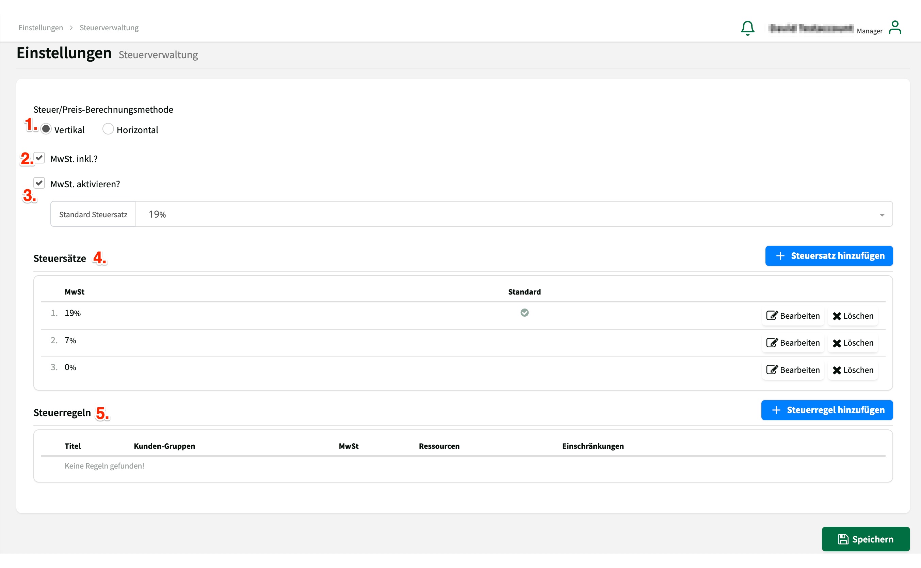The image size is (921, 568).
Task: Click the user profile icon
Action: 895,28
